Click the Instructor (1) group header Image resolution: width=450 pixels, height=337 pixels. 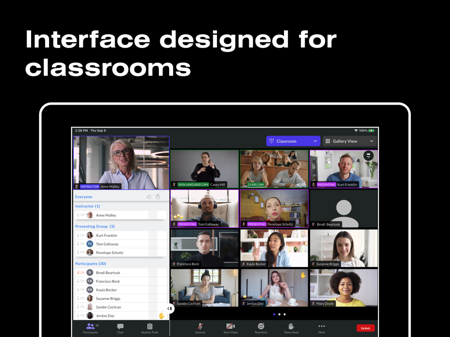point(88,206)
